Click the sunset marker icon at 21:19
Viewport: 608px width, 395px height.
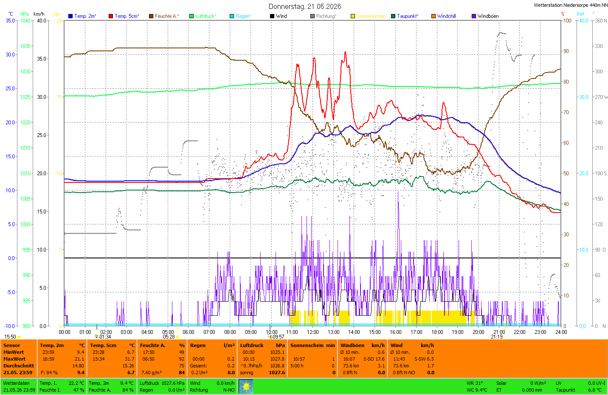(505, 337)
